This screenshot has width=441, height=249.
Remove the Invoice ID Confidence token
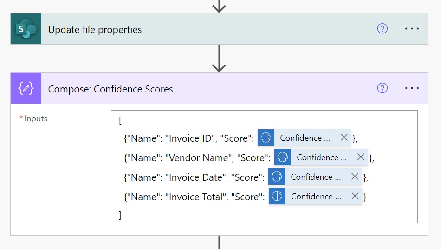click(344, 138)
